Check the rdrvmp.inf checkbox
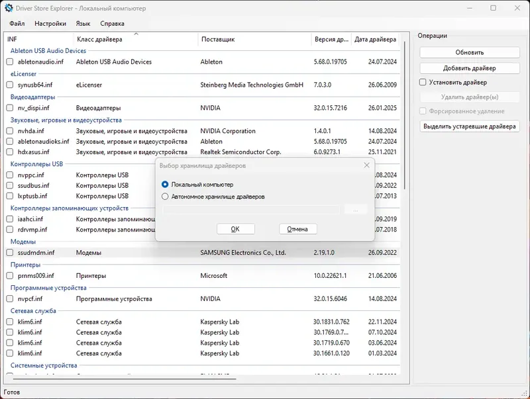This screenshot has height=399, width=530. click(10, 230)
